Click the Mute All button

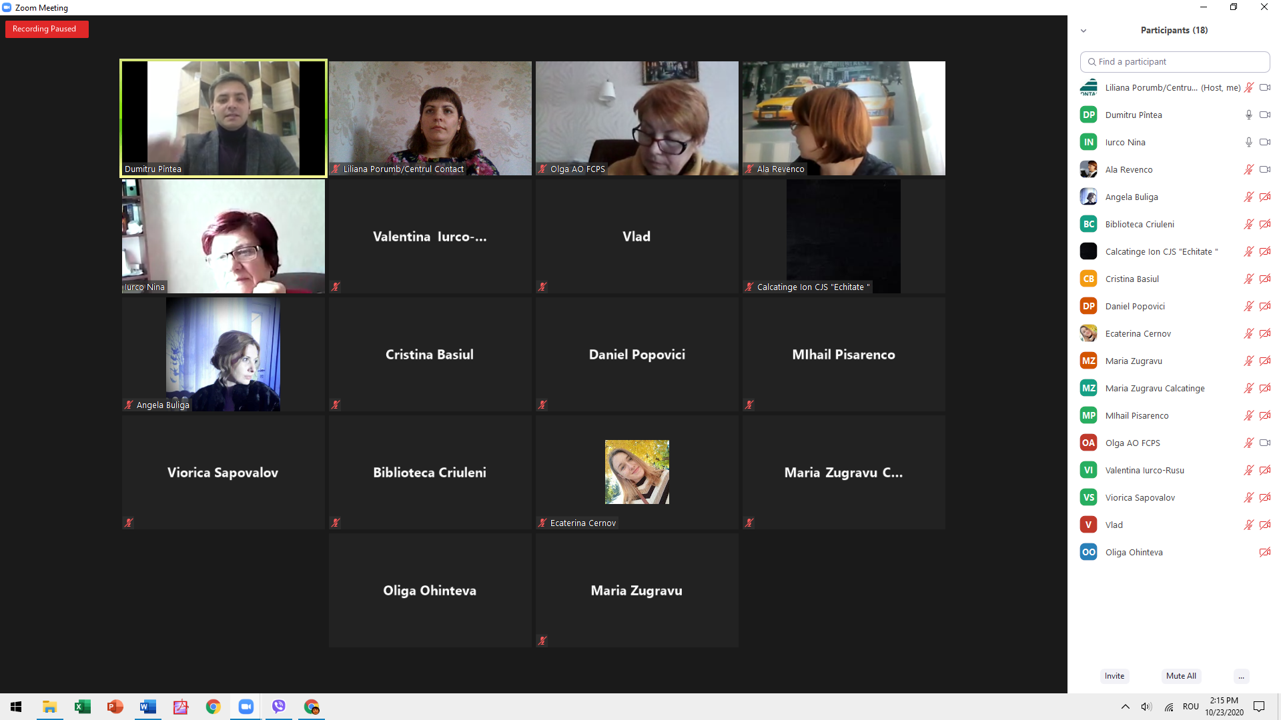1181,676
